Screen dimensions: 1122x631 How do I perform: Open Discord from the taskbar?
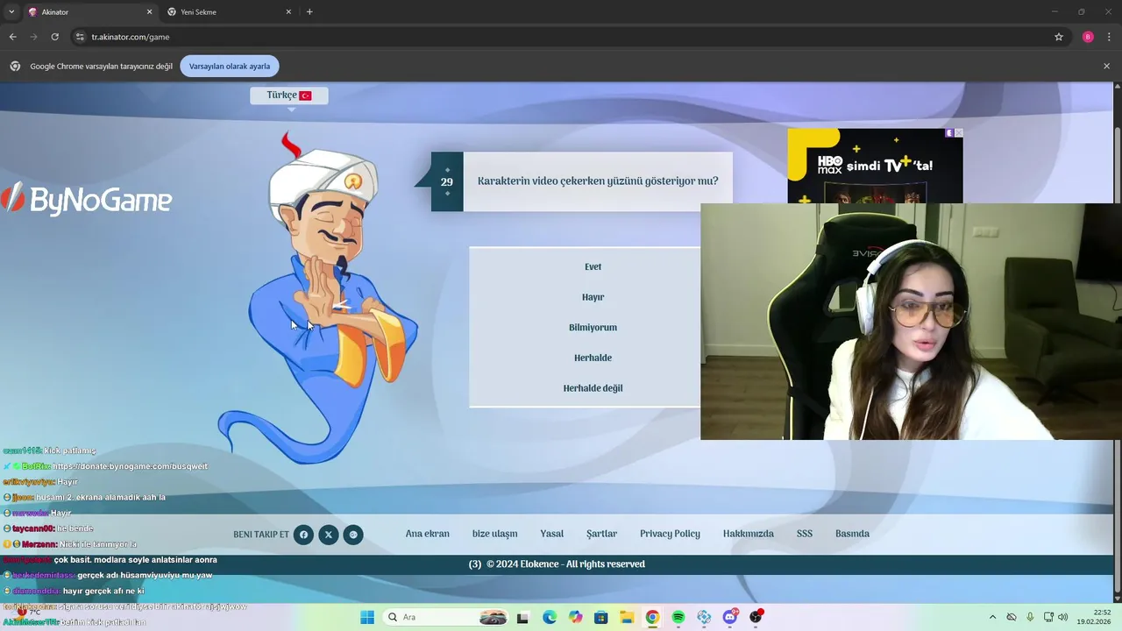730,617
